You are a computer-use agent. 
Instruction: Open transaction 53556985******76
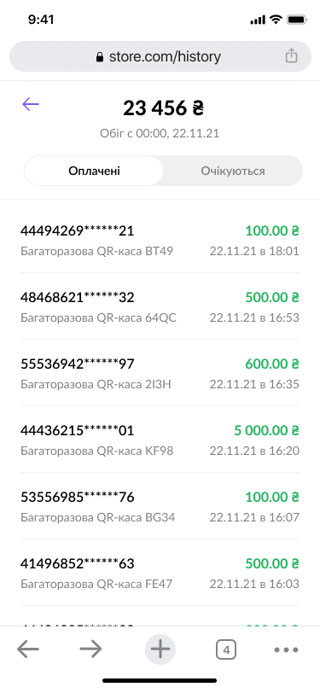coord(160,505)
